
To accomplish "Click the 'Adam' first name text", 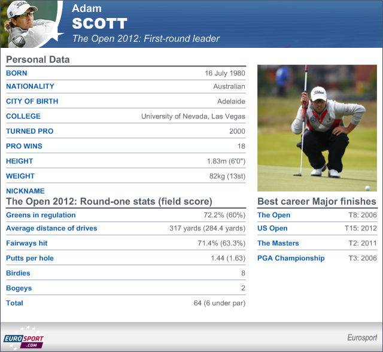I will (87, 8).
